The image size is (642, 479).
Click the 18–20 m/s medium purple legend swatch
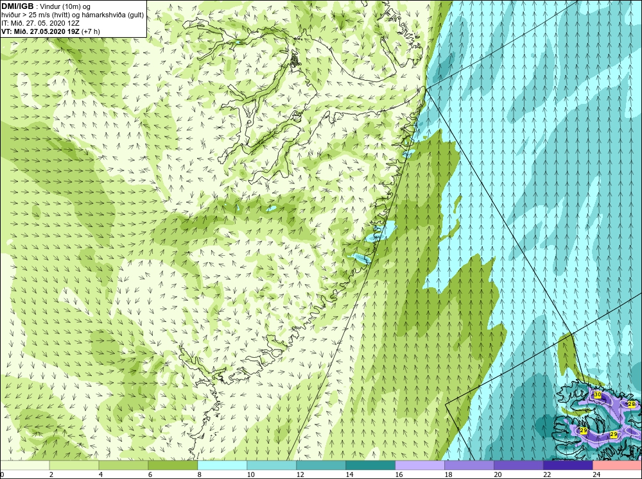(x=469, y=465)
